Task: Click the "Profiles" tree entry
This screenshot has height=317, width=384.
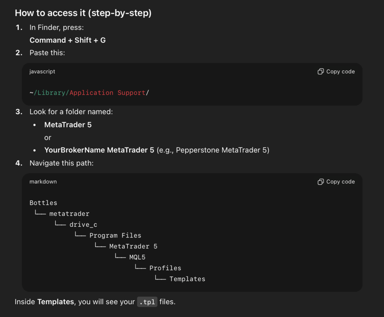Action: point(165,268)
